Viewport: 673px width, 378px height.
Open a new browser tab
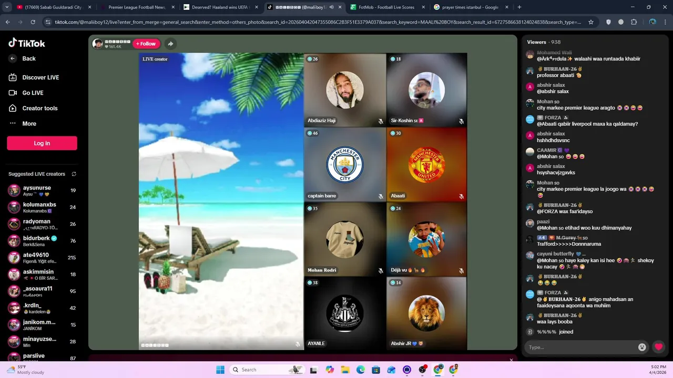[519, 7]
